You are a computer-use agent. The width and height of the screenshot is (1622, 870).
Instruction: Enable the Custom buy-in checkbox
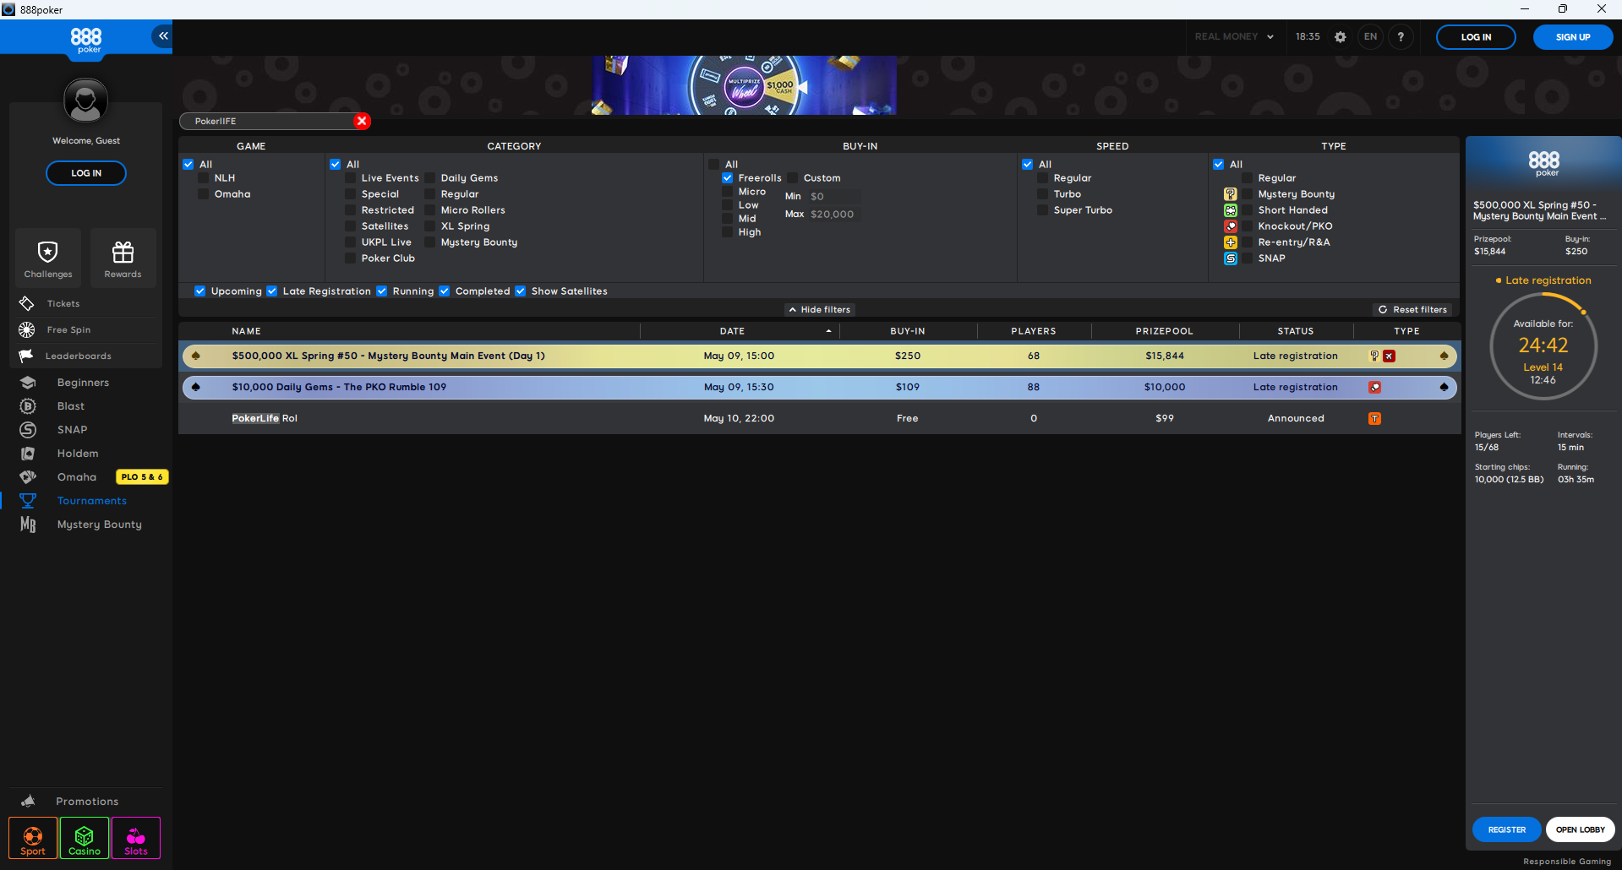click(x=793, y=178)
